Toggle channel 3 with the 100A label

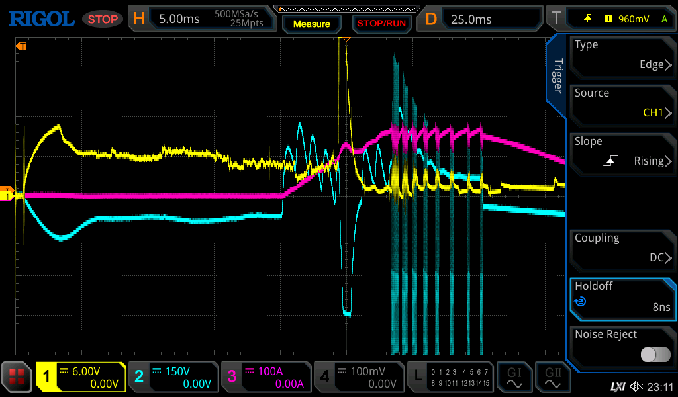tap(266, 378)
